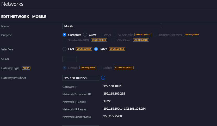Click USW REQUIRED badge beside VLAN Only

pos(143,35)
